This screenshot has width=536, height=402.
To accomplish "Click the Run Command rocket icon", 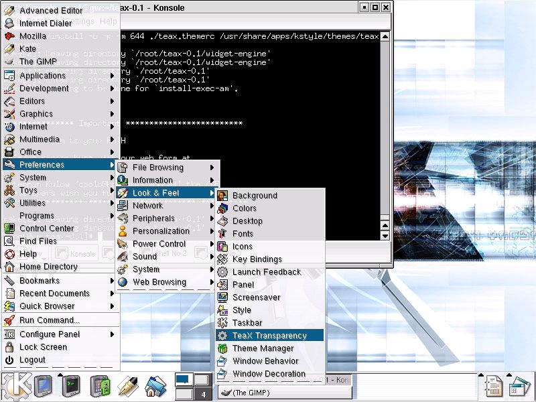I will click(9, 320).
